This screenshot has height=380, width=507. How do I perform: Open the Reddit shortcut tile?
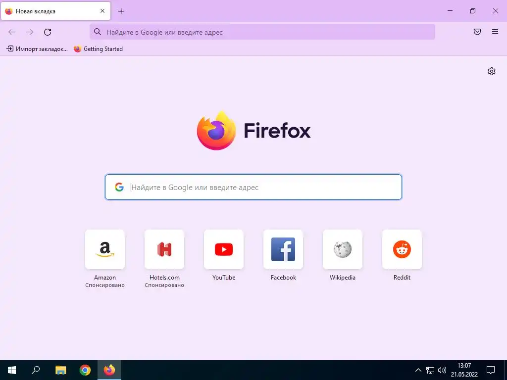[402, 249]
